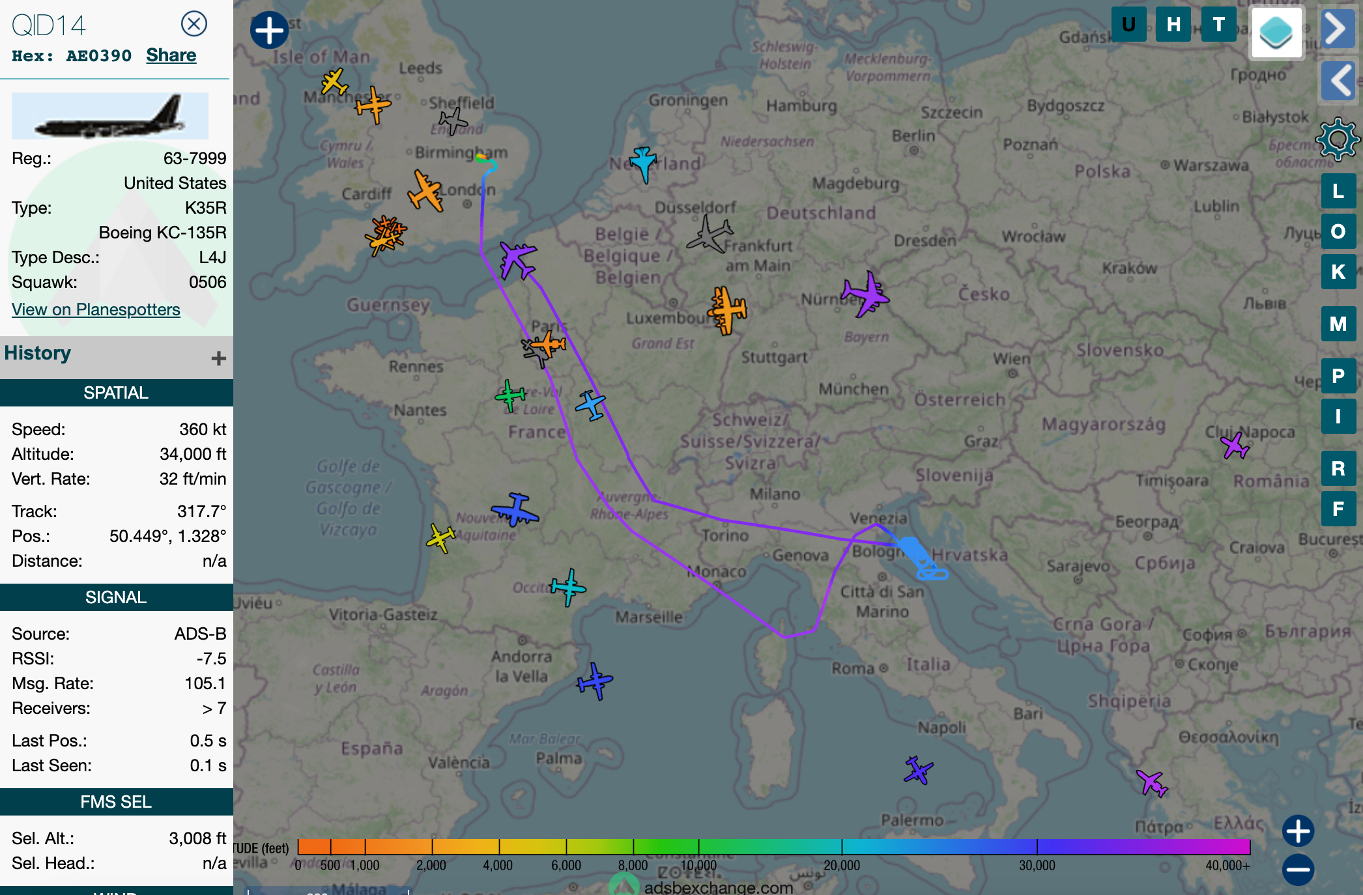Toggle the I map button
This screenshot has height=895, width=1363.
pos(1338,416)
